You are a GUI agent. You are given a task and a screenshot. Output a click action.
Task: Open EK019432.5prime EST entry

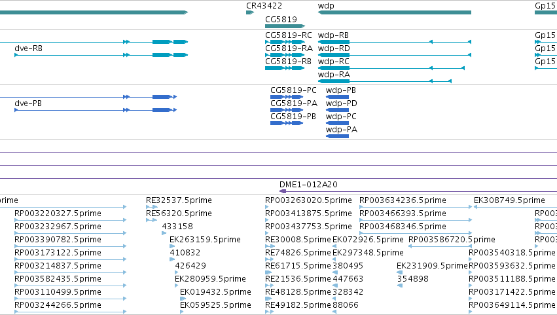click(215, 292)
